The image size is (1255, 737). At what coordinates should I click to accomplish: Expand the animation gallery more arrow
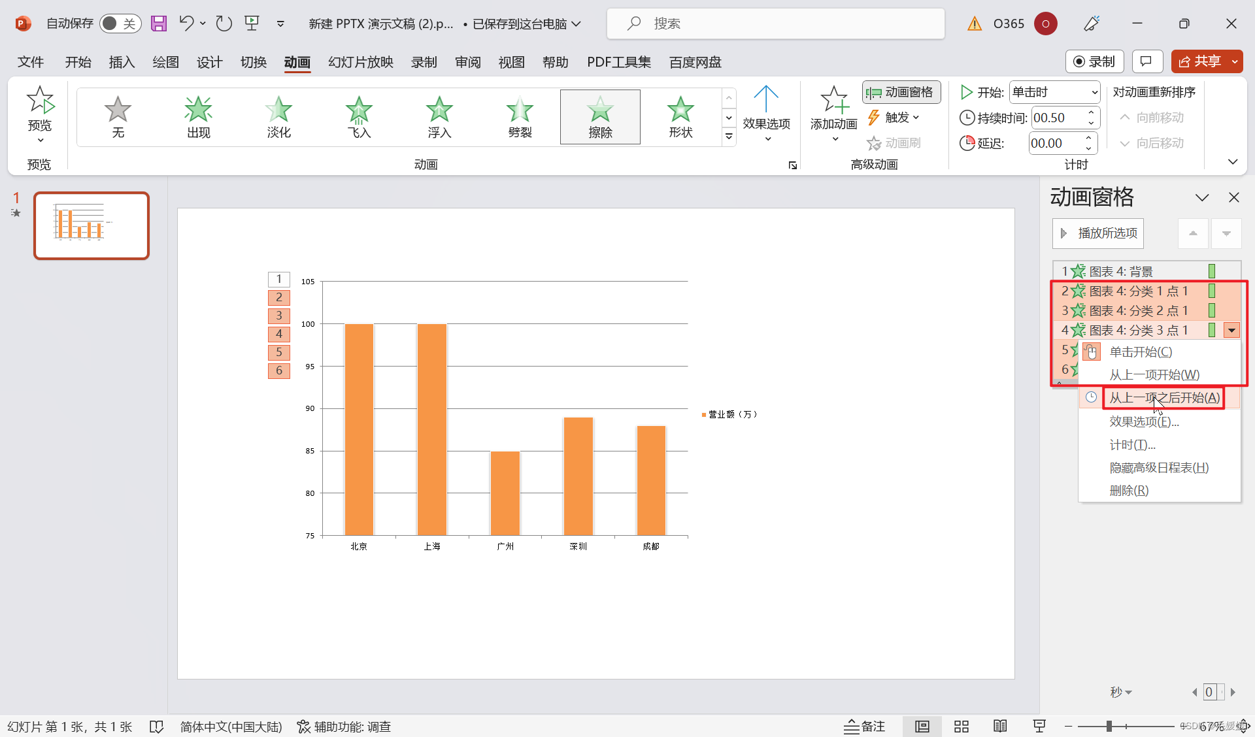(729, 136)
